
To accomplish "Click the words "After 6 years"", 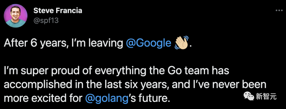I will coord(30,43).
